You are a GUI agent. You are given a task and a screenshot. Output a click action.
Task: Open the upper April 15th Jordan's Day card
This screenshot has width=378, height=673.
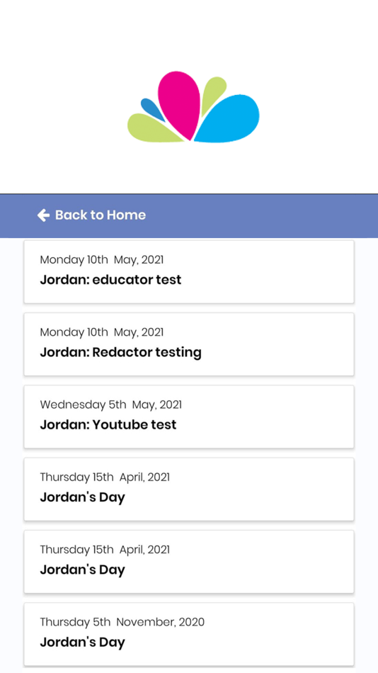click(189, 490)
